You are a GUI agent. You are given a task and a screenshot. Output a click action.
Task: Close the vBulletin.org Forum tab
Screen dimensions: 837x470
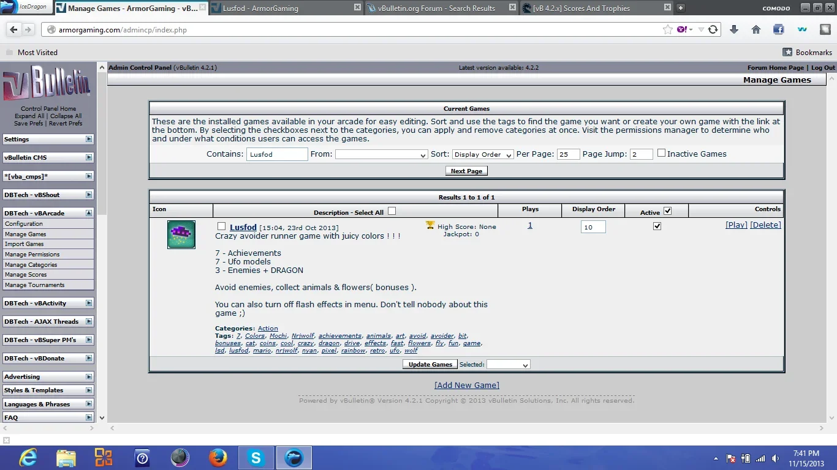(513, 7)
